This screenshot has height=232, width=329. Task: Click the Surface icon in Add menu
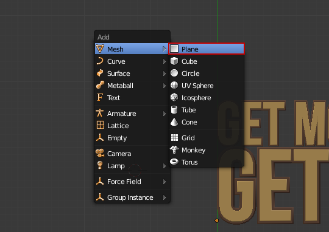pyautogui.click(x=100, y=73)
